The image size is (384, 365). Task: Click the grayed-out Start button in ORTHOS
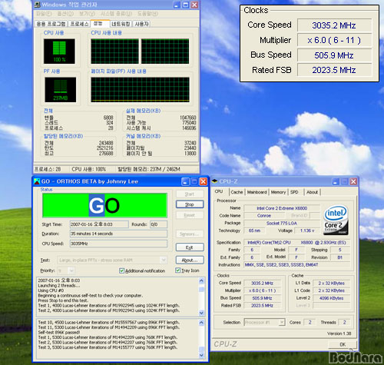[190, 194]
